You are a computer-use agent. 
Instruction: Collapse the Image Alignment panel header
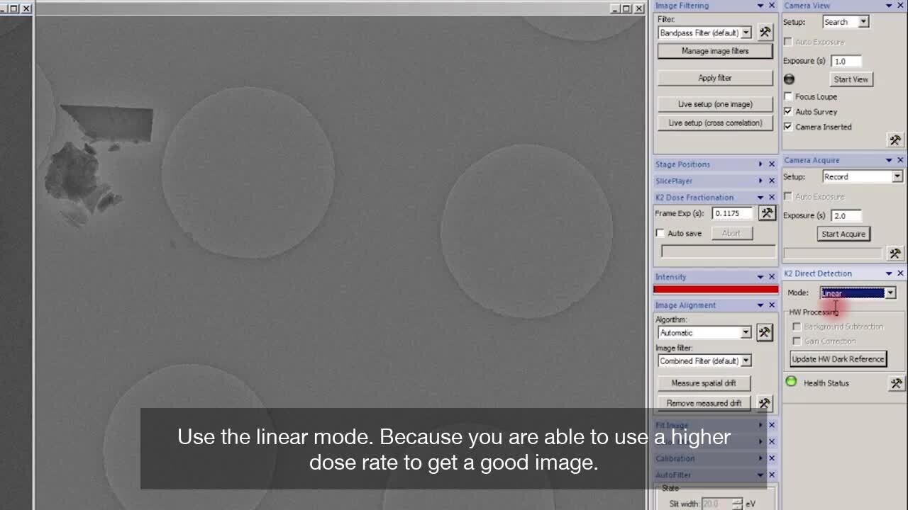(x=760, y=305)
